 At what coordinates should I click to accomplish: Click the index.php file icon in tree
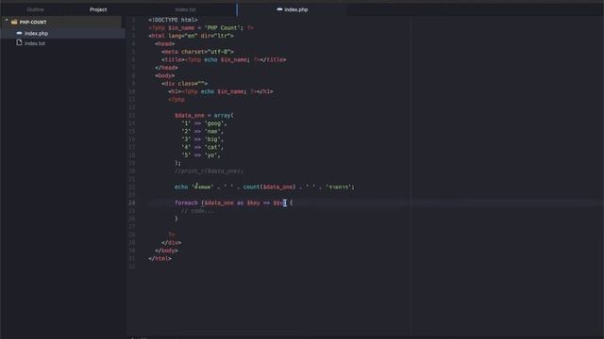click(x=19, y=33)
